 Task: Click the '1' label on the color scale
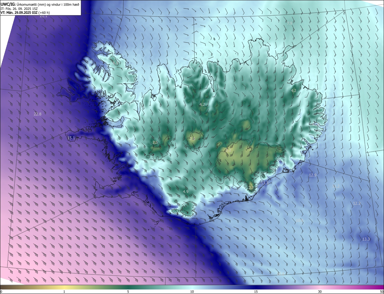(64, 292)
